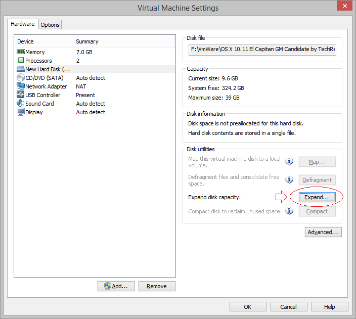Select the Display row label
This screenshot has width=356, height=319.
click(34, 112)
